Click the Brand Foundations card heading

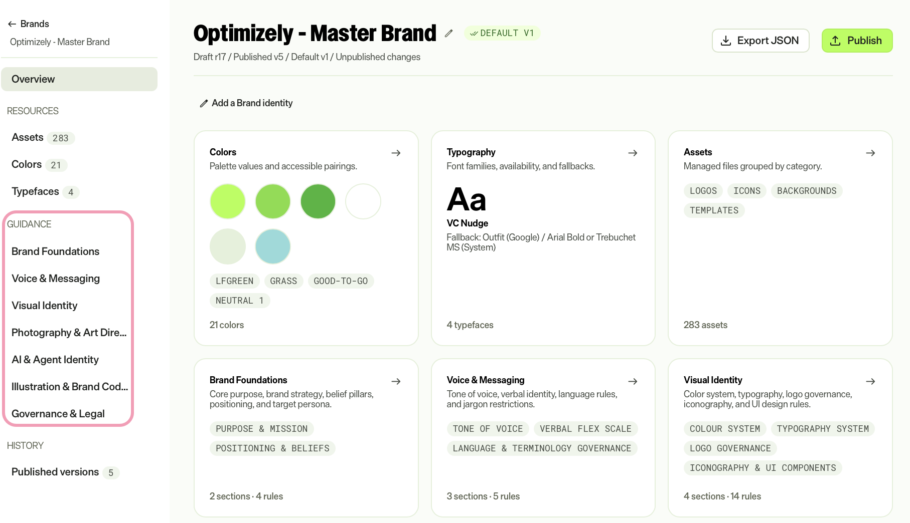click(248, 380)
